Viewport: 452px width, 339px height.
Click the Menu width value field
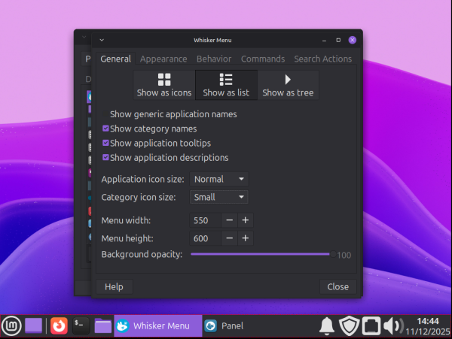coord(205,220)
